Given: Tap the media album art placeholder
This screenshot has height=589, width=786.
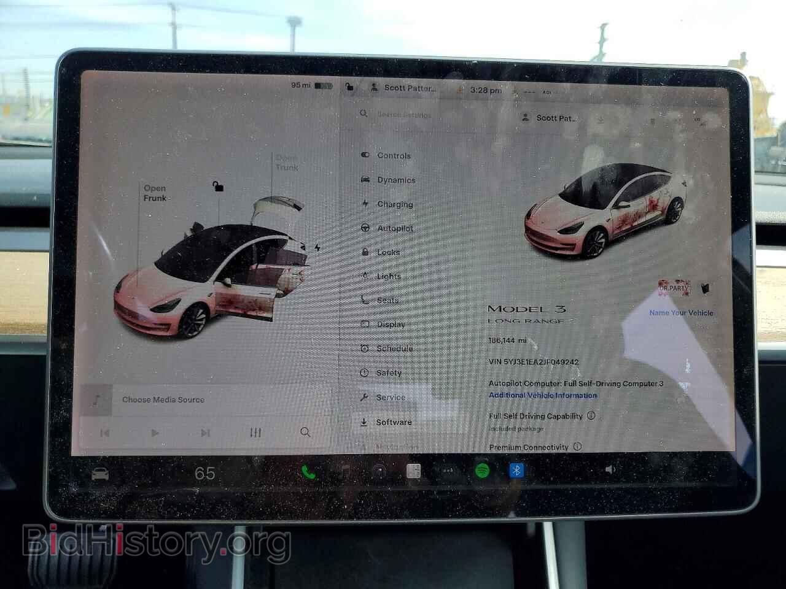Looking at the screenshot, I should 96,400.
